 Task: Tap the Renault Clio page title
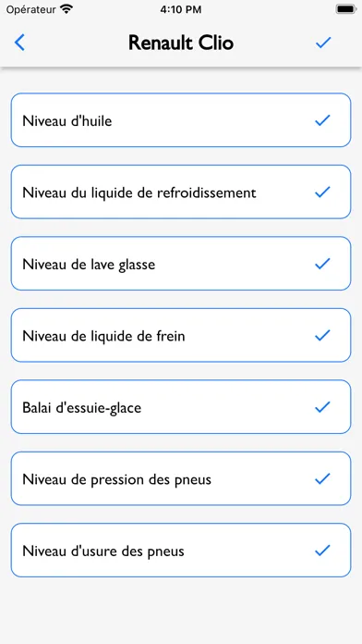point(181,43)
